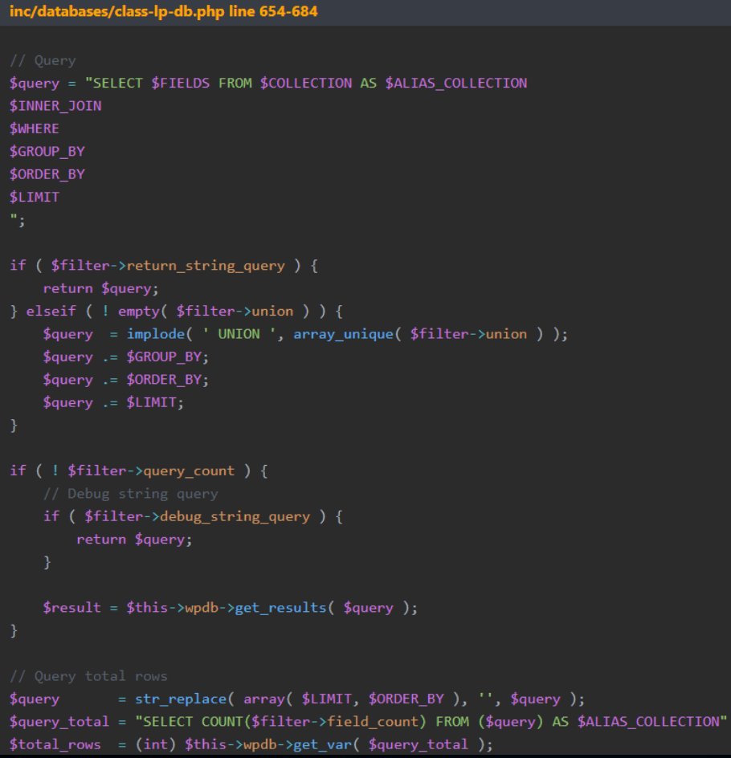
Task: Click the '$total_rows = (int) $this->wpdb->get_var' line
Action: coord(251,744)
